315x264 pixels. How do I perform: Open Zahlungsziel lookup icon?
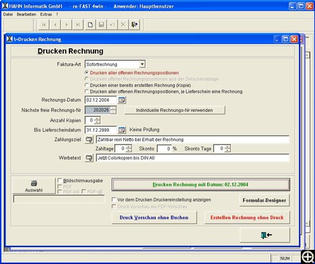pyautogui.click(x=89, y=139)
